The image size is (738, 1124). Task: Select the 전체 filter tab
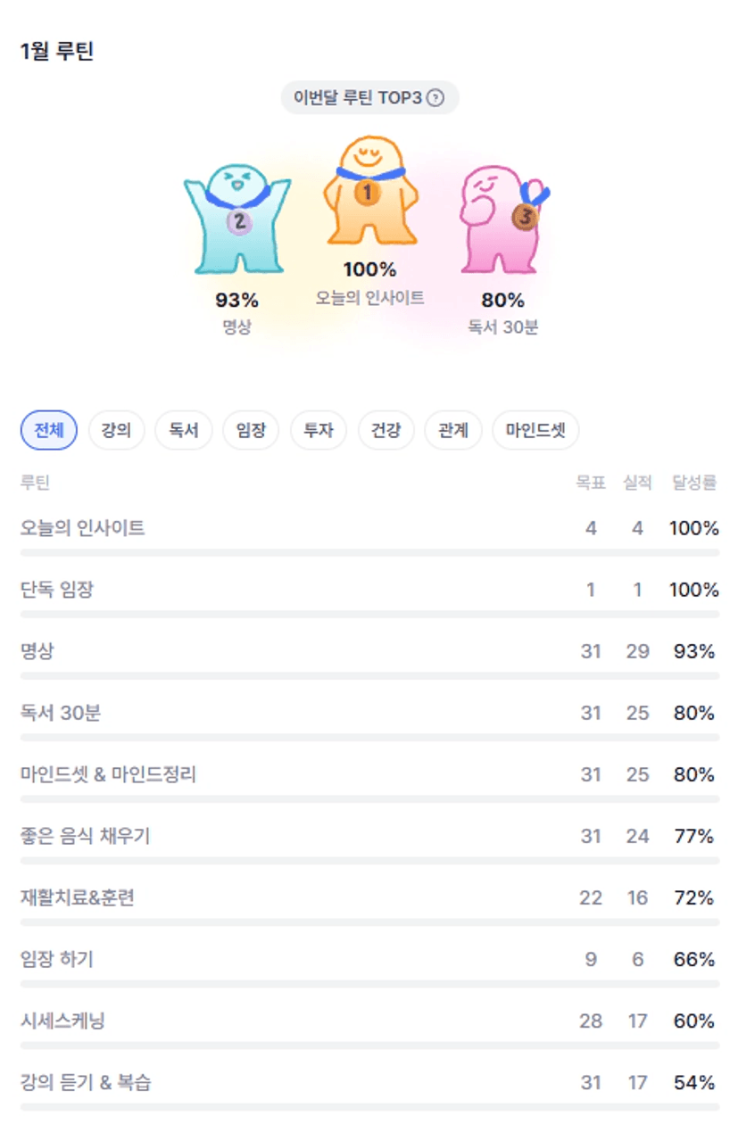click(49, 431)
